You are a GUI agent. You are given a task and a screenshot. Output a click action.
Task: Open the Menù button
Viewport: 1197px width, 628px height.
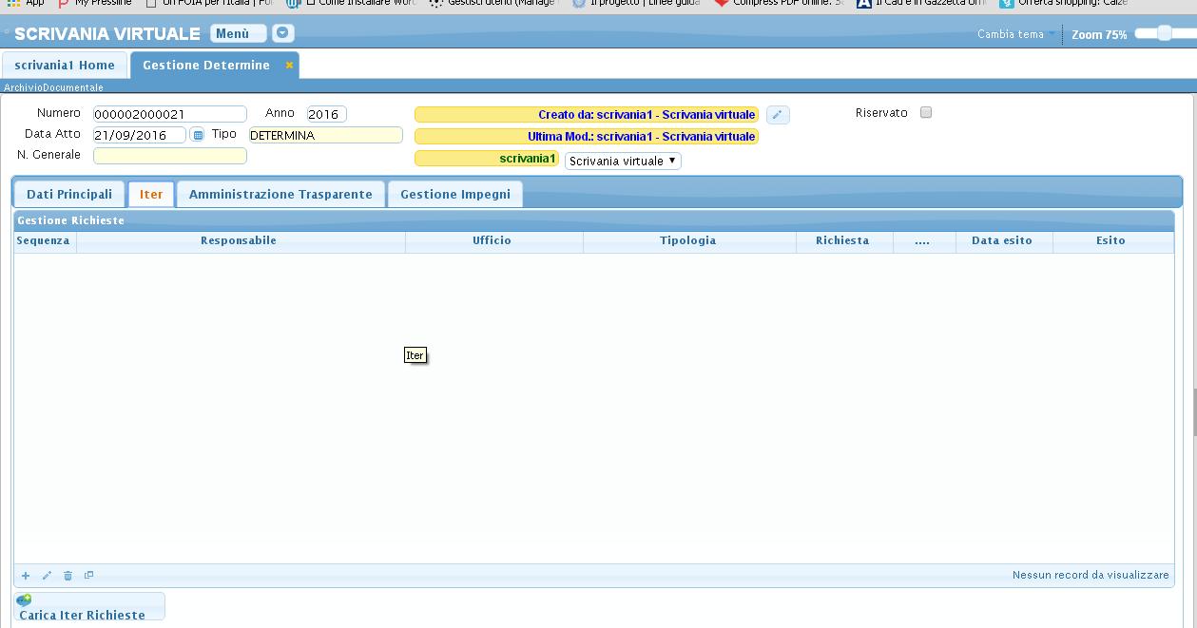238,34
